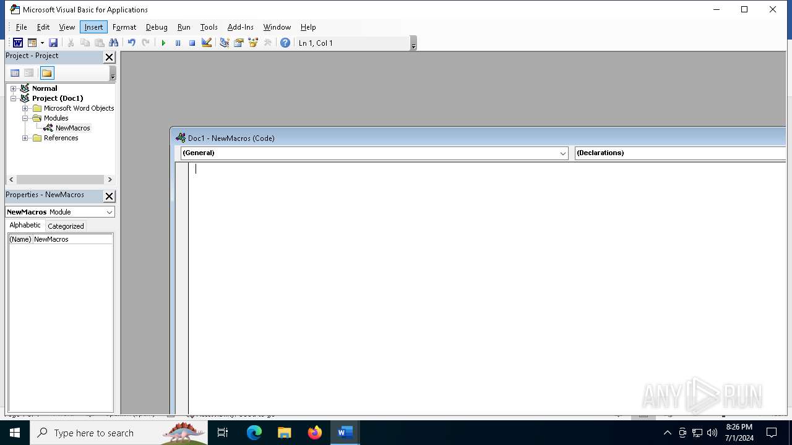
Task: Open the Properties Window toolbar icon
Action: [x=238, y=43]
